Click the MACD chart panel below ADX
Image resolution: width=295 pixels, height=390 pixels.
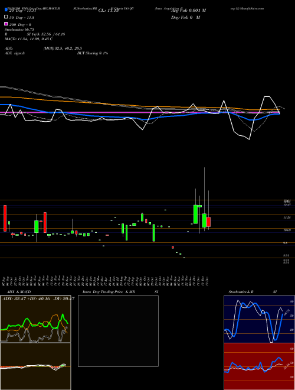tap(35, 366)
